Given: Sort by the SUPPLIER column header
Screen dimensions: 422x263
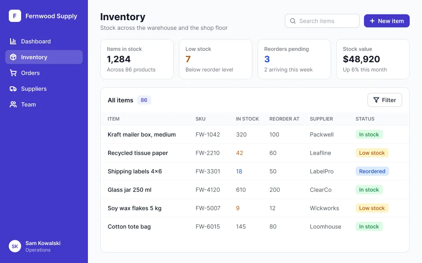Looking at the screenshot, I should click(321, 119).
